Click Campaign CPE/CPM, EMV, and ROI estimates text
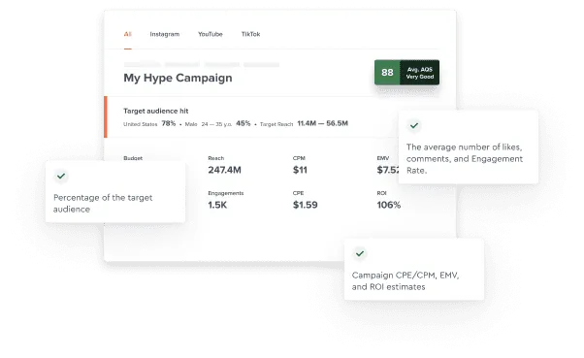The image size is (584, 358). pyautogui.click(x=406, y=281)
